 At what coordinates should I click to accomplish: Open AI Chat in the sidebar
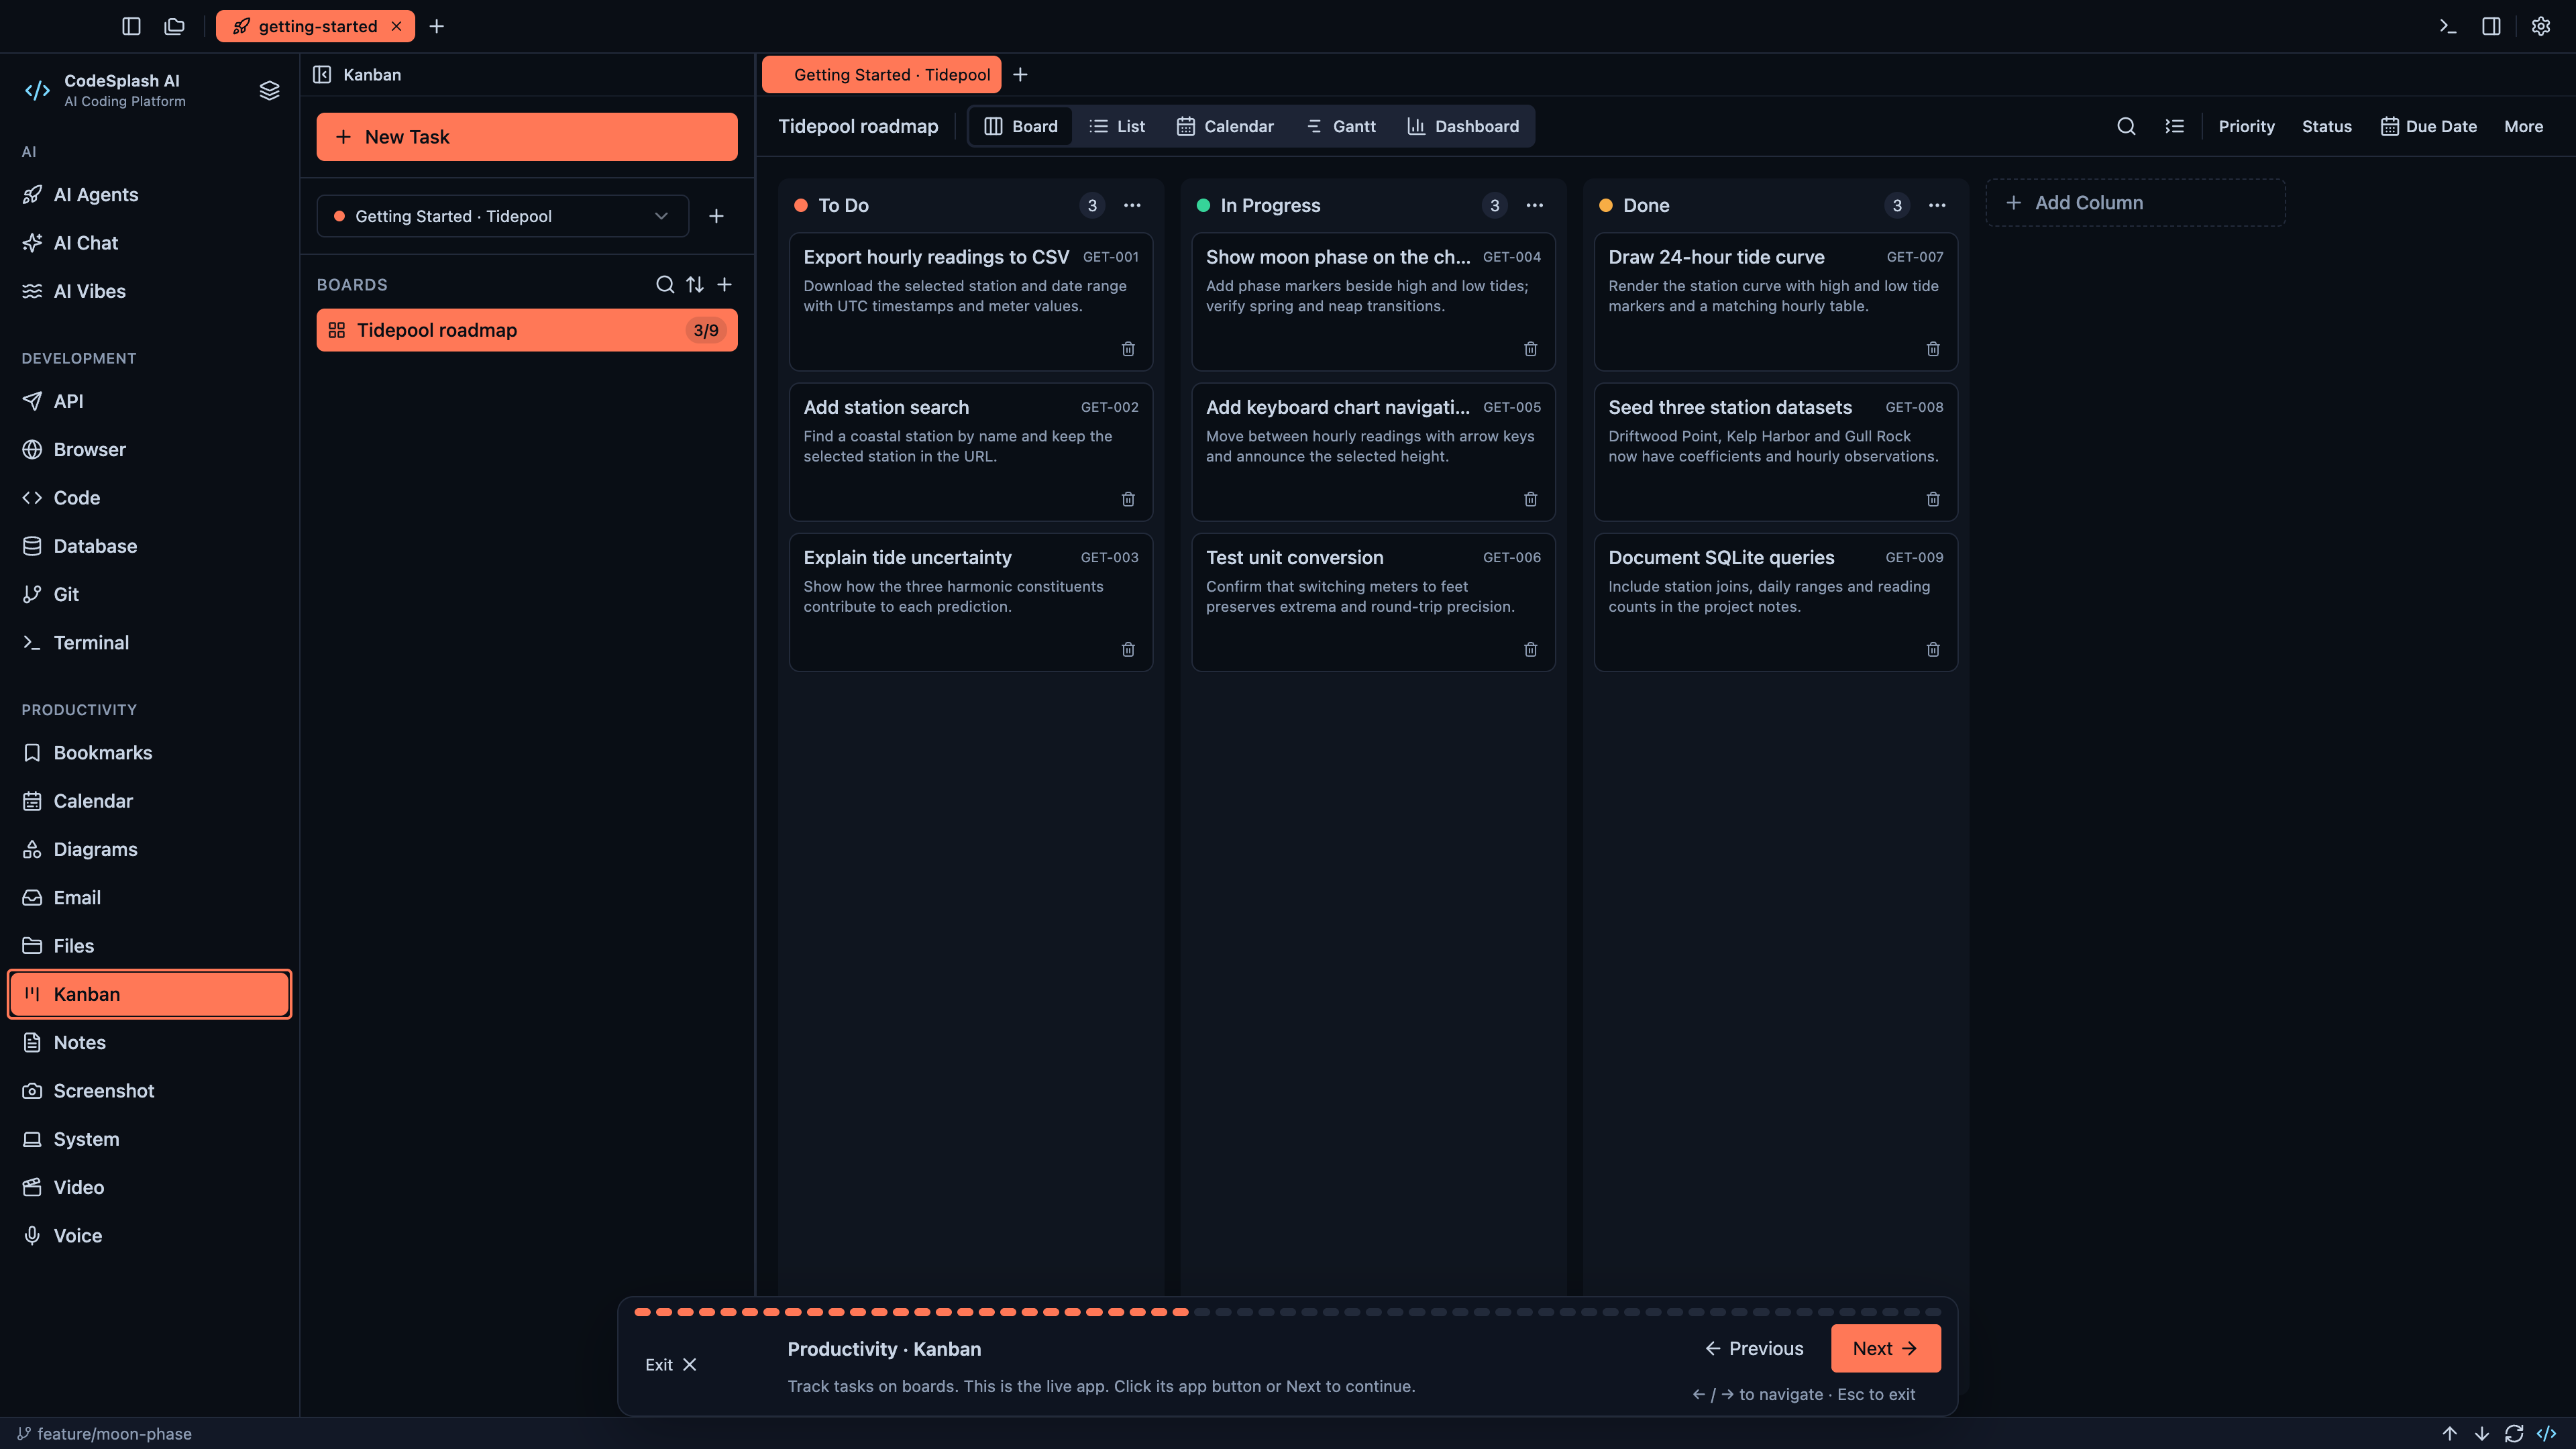pos(149,243)
